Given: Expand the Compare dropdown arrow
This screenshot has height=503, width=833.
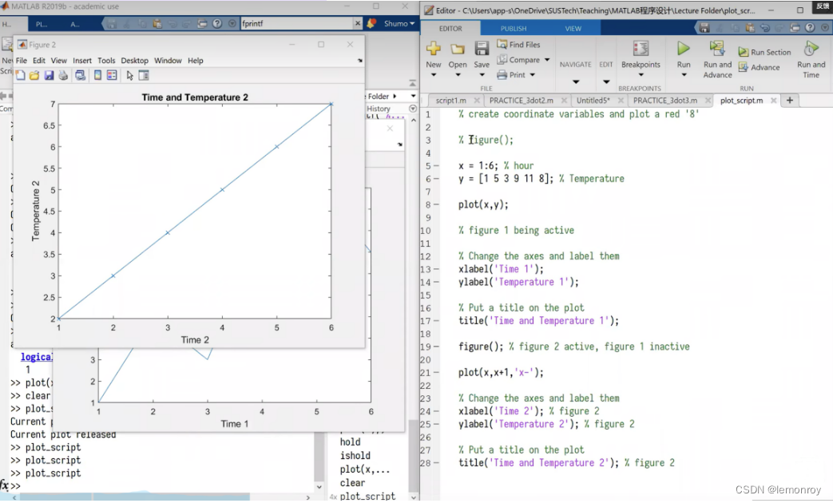Looking at the screenshot, I should (x=546, y=60).
